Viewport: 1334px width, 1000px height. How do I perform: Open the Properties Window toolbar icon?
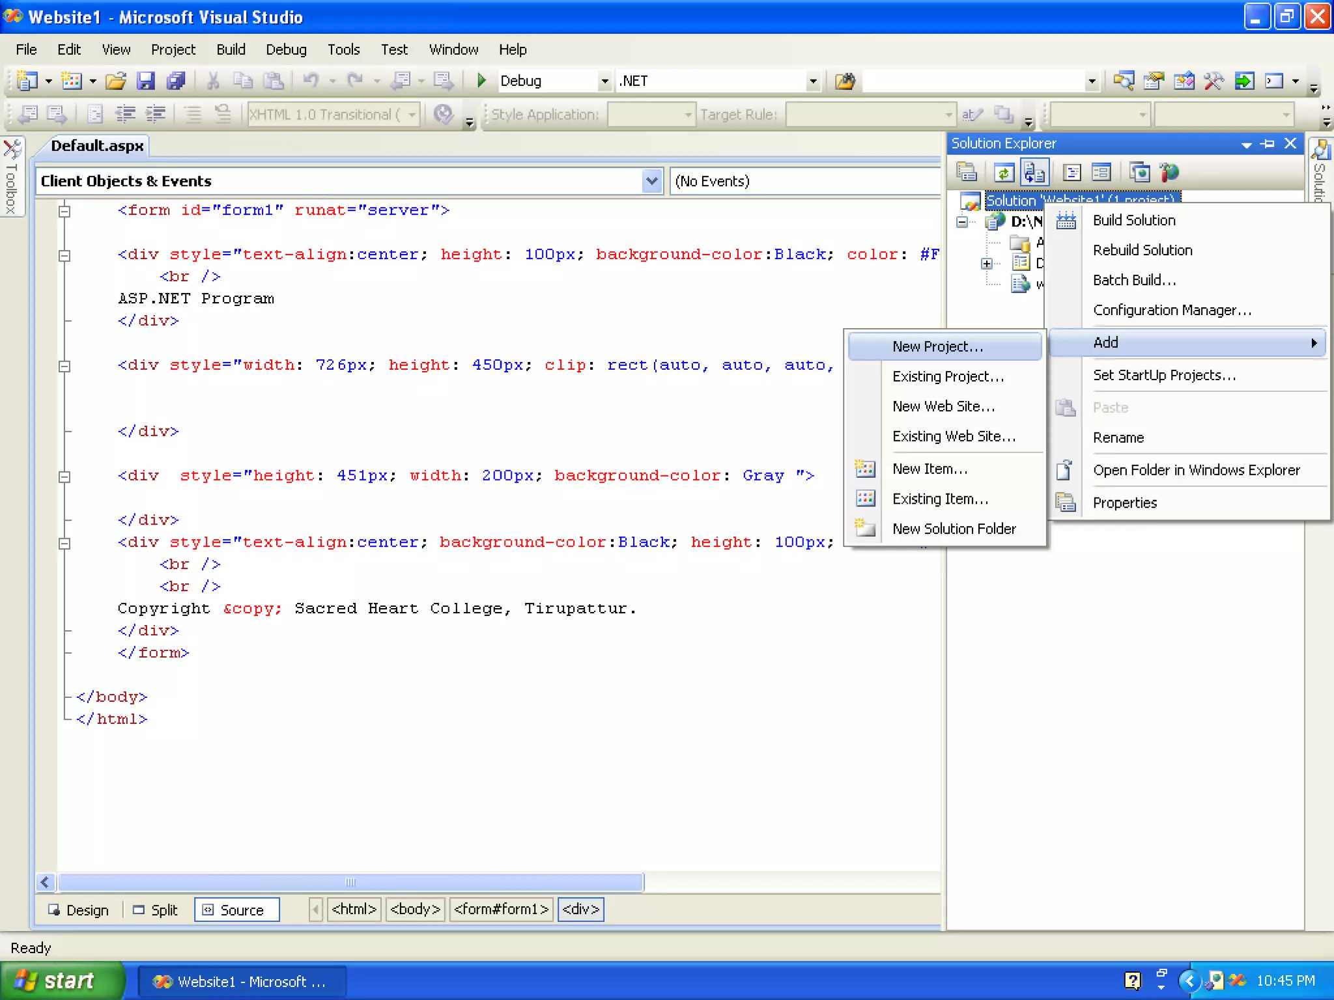1154,81
